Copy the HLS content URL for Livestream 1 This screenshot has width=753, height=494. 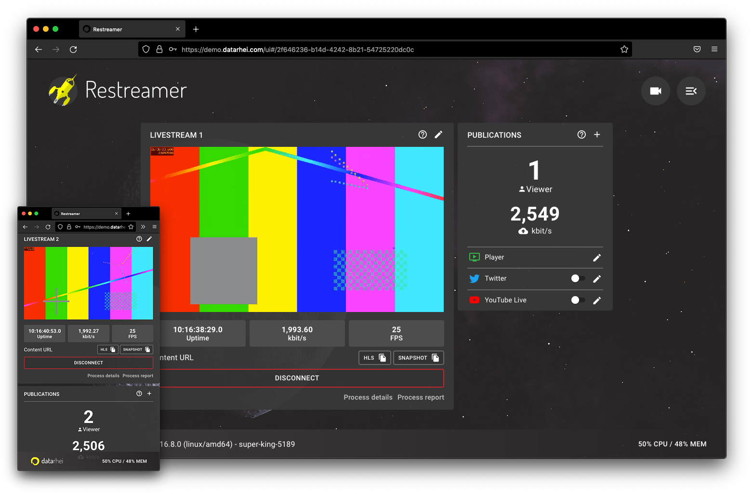[374, 357]
